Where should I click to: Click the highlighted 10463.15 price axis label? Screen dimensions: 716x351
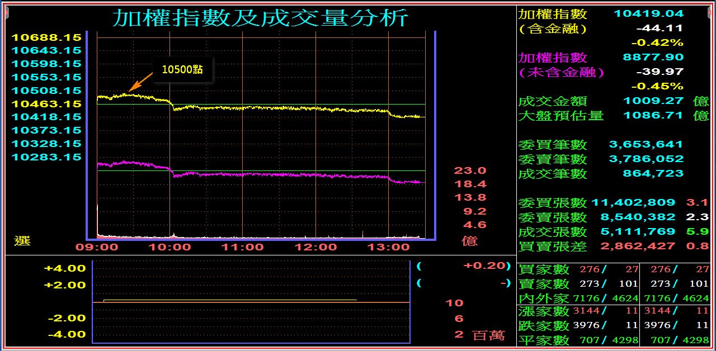(x=47, y=103)
